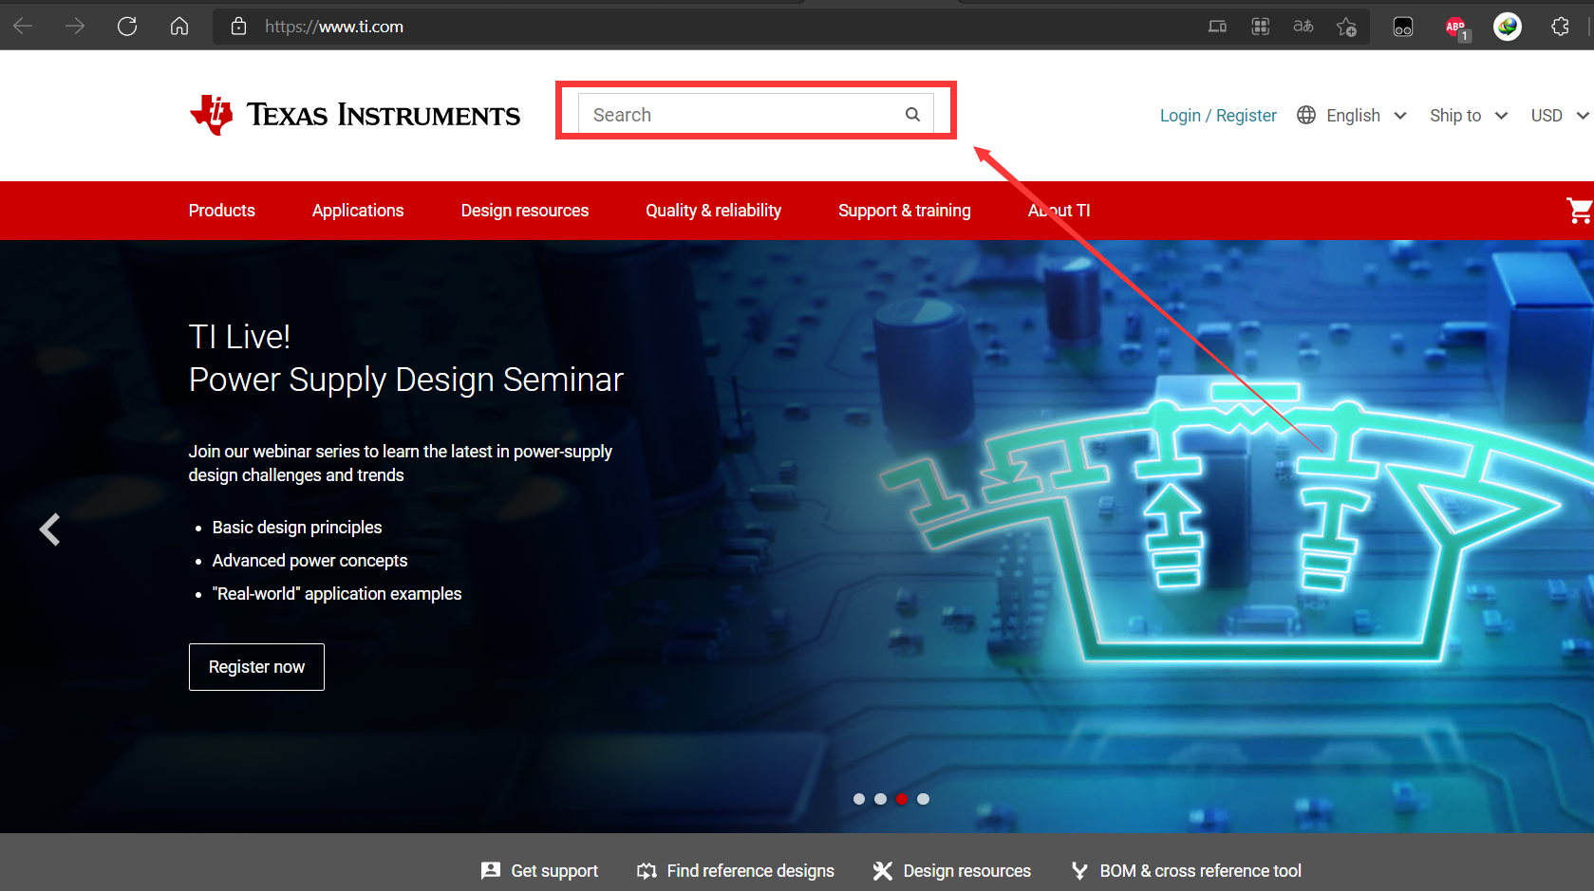This screenshot has width=1594, height=891.
Task: Click the Texas Instruments logo
Action: click(x=355, y=115)
